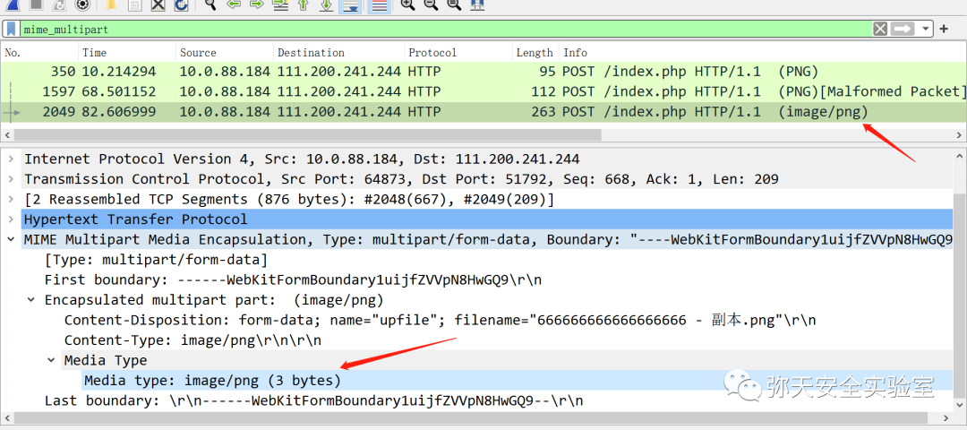
Task: Expand Internet Protocol Version 4 section
Action: point(11,159)
